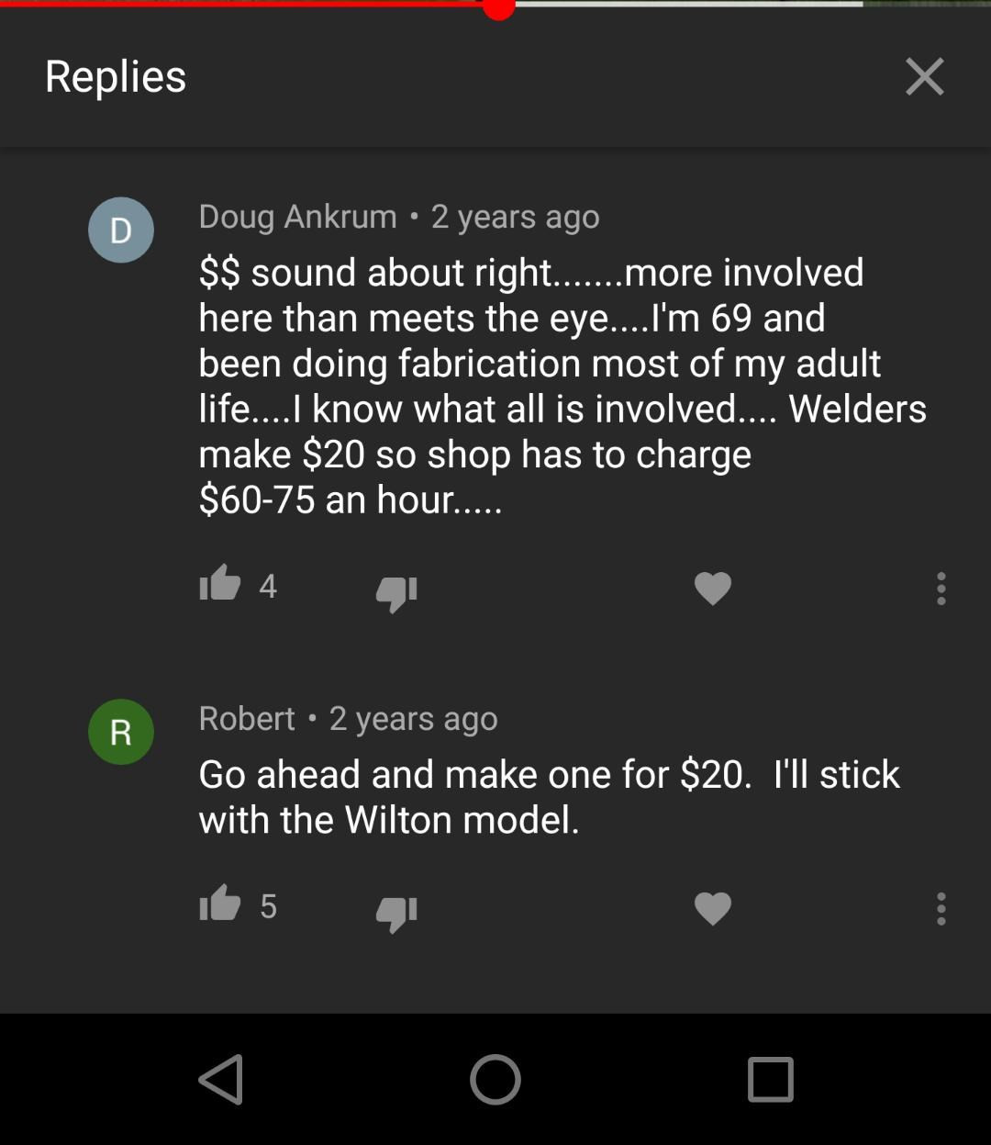
Task: Dislike Doug Ankrum's comment with thumbs down
Action: (x=396, y=593)
